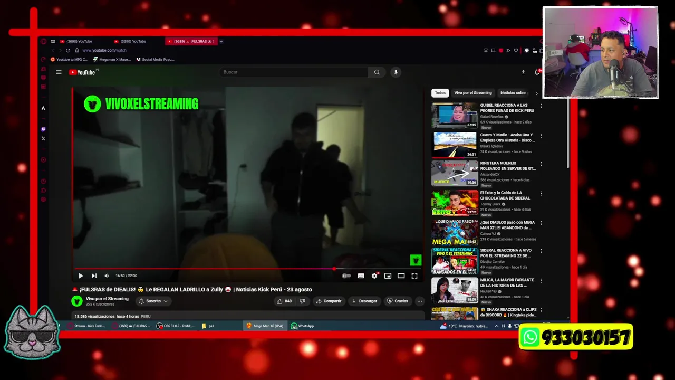Open Kingteka Muere recommended video
Image resolution: width=675 pixels, height=380 pixels.
455,173
